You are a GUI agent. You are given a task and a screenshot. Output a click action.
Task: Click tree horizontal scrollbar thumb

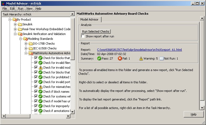point(18,116)
